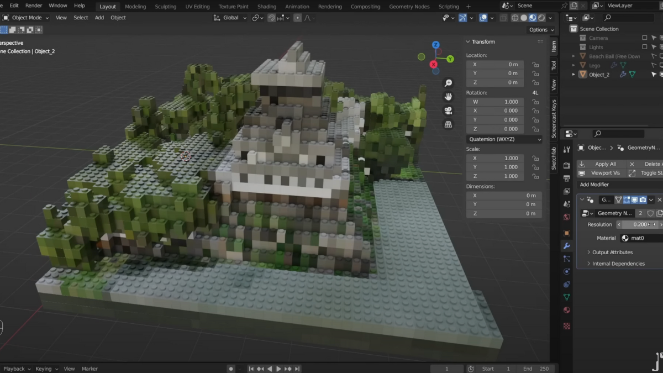The height and width of the screenshot is (373, 663).
Task: Click the mesh data icon on Lego row
Action: pyautogui.click(x=623, y=65)
